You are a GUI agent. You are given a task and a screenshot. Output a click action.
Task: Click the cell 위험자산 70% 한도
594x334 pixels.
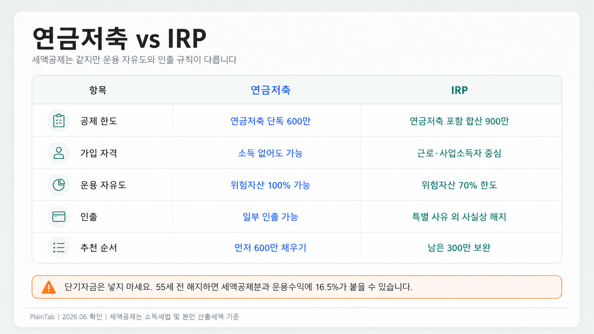click(x=459, y=185)
